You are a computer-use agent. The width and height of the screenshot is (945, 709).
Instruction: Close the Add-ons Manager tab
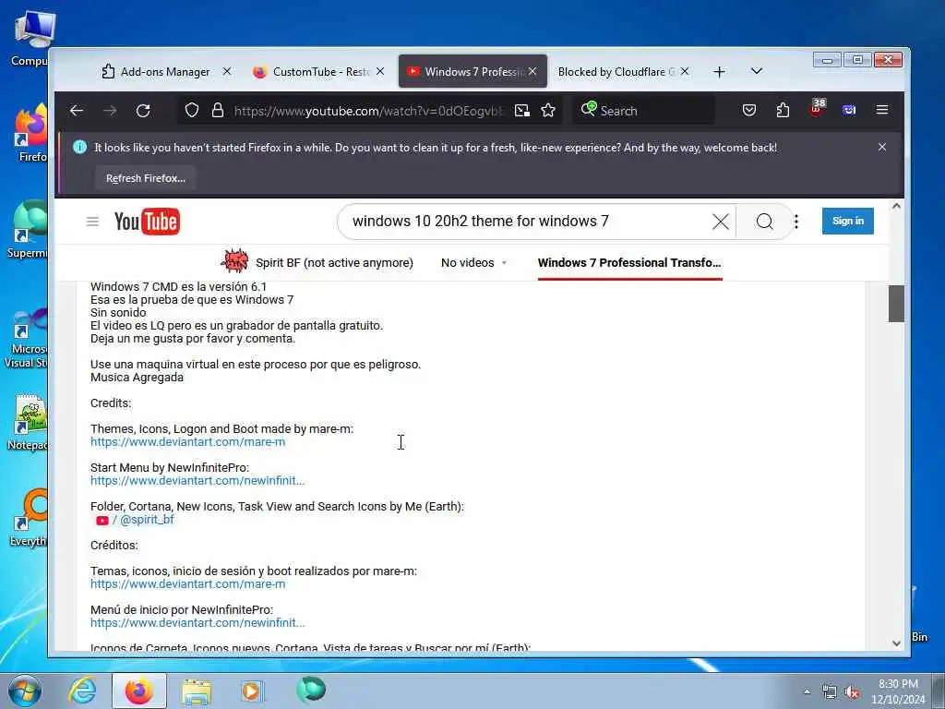(x=227, y=71)
